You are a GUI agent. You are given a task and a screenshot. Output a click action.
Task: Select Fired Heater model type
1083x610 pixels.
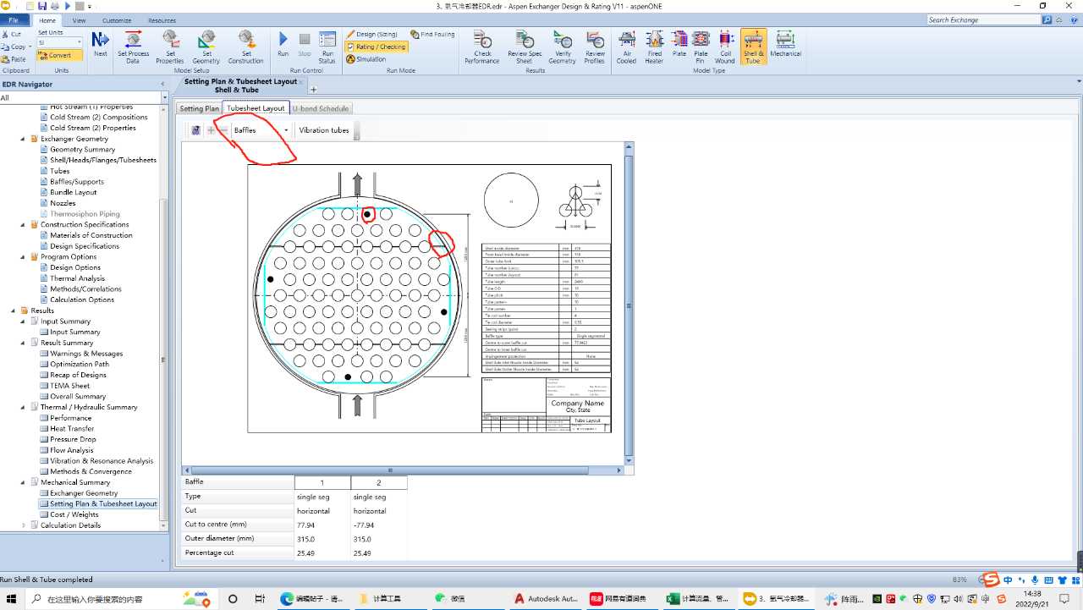(655, 47)
